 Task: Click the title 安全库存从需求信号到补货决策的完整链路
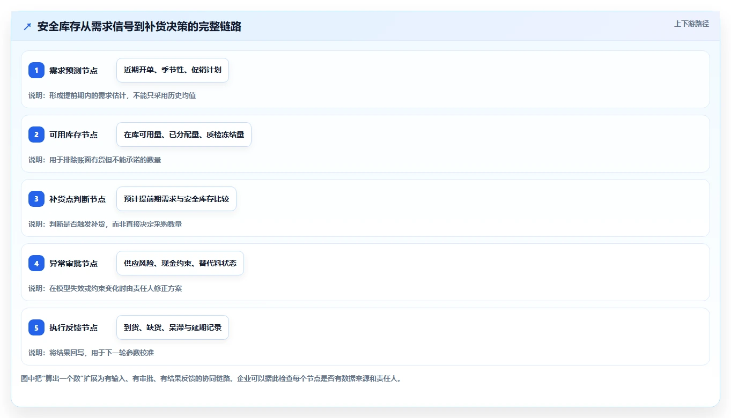pyautogui.click(x=139, y=27)
